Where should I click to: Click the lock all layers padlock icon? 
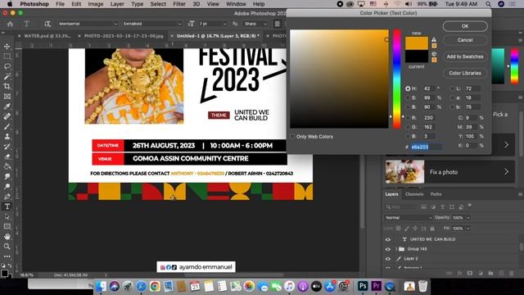pyautogui.click(x=432, y=229)
